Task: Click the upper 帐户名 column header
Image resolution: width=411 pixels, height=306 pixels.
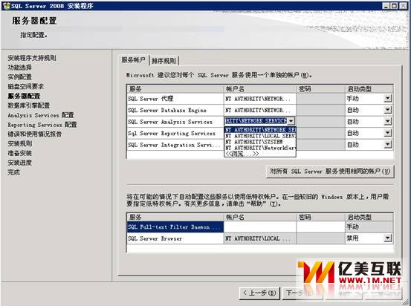Action: coord(260,89)
